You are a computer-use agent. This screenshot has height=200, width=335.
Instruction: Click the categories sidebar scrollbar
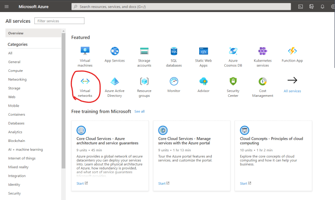(63, 101)
